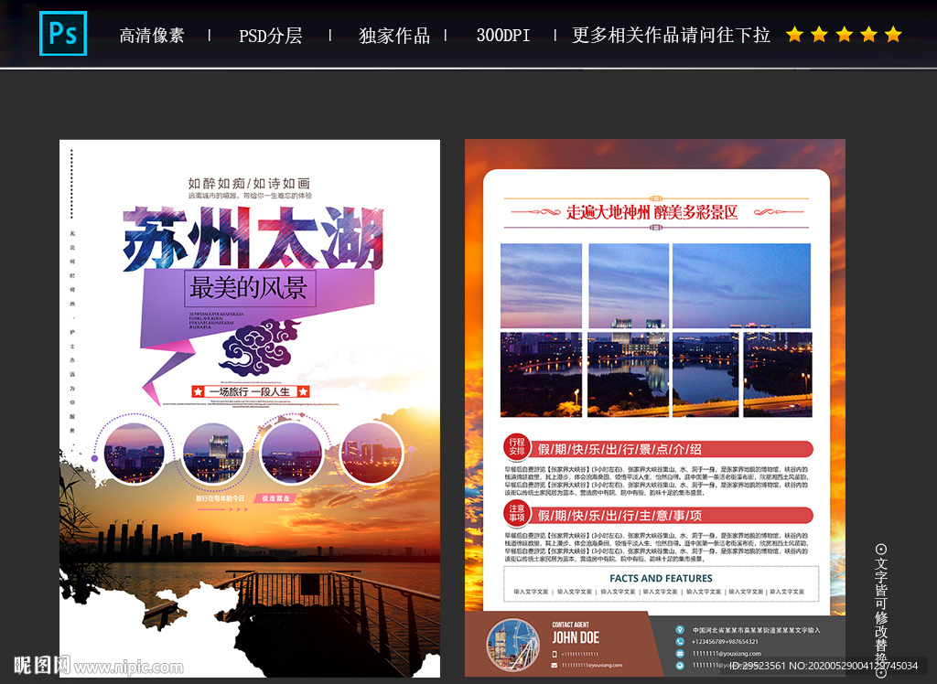Click the ID:29523561 number text
The height and width of the screenshot is (684, 937).
tap(757, 666)
